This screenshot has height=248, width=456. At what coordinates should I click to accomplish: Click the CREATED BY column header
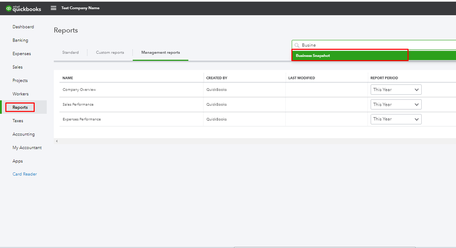(217, 78)
